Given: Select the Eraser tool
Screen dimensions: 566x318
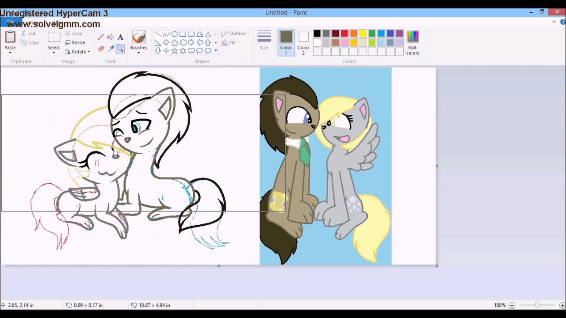Looking at the screenshot, I should [101, 49].
